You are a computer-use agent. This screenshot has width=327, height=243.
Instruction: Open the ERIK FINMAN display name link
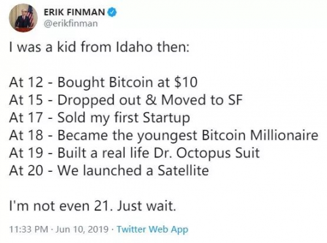pos(75,12)
